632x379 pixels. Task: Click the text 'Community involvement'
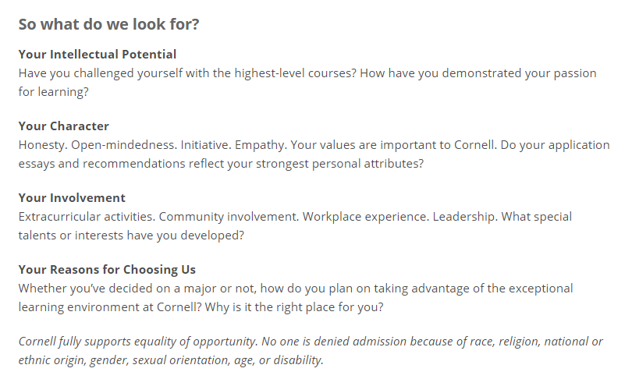(228, 217)
